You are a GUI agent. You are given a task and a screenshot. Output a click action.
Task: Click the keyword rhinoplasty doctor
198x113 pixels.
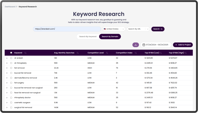23,98
